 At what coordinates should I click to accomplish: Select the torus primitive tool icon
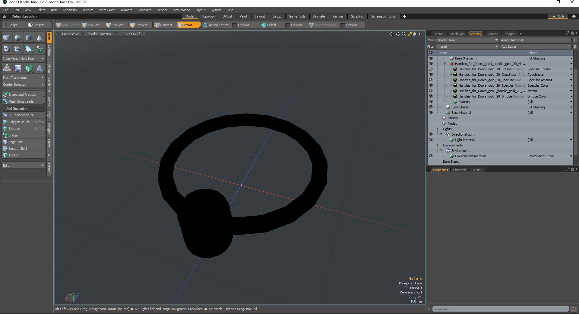tap(7, 49)
